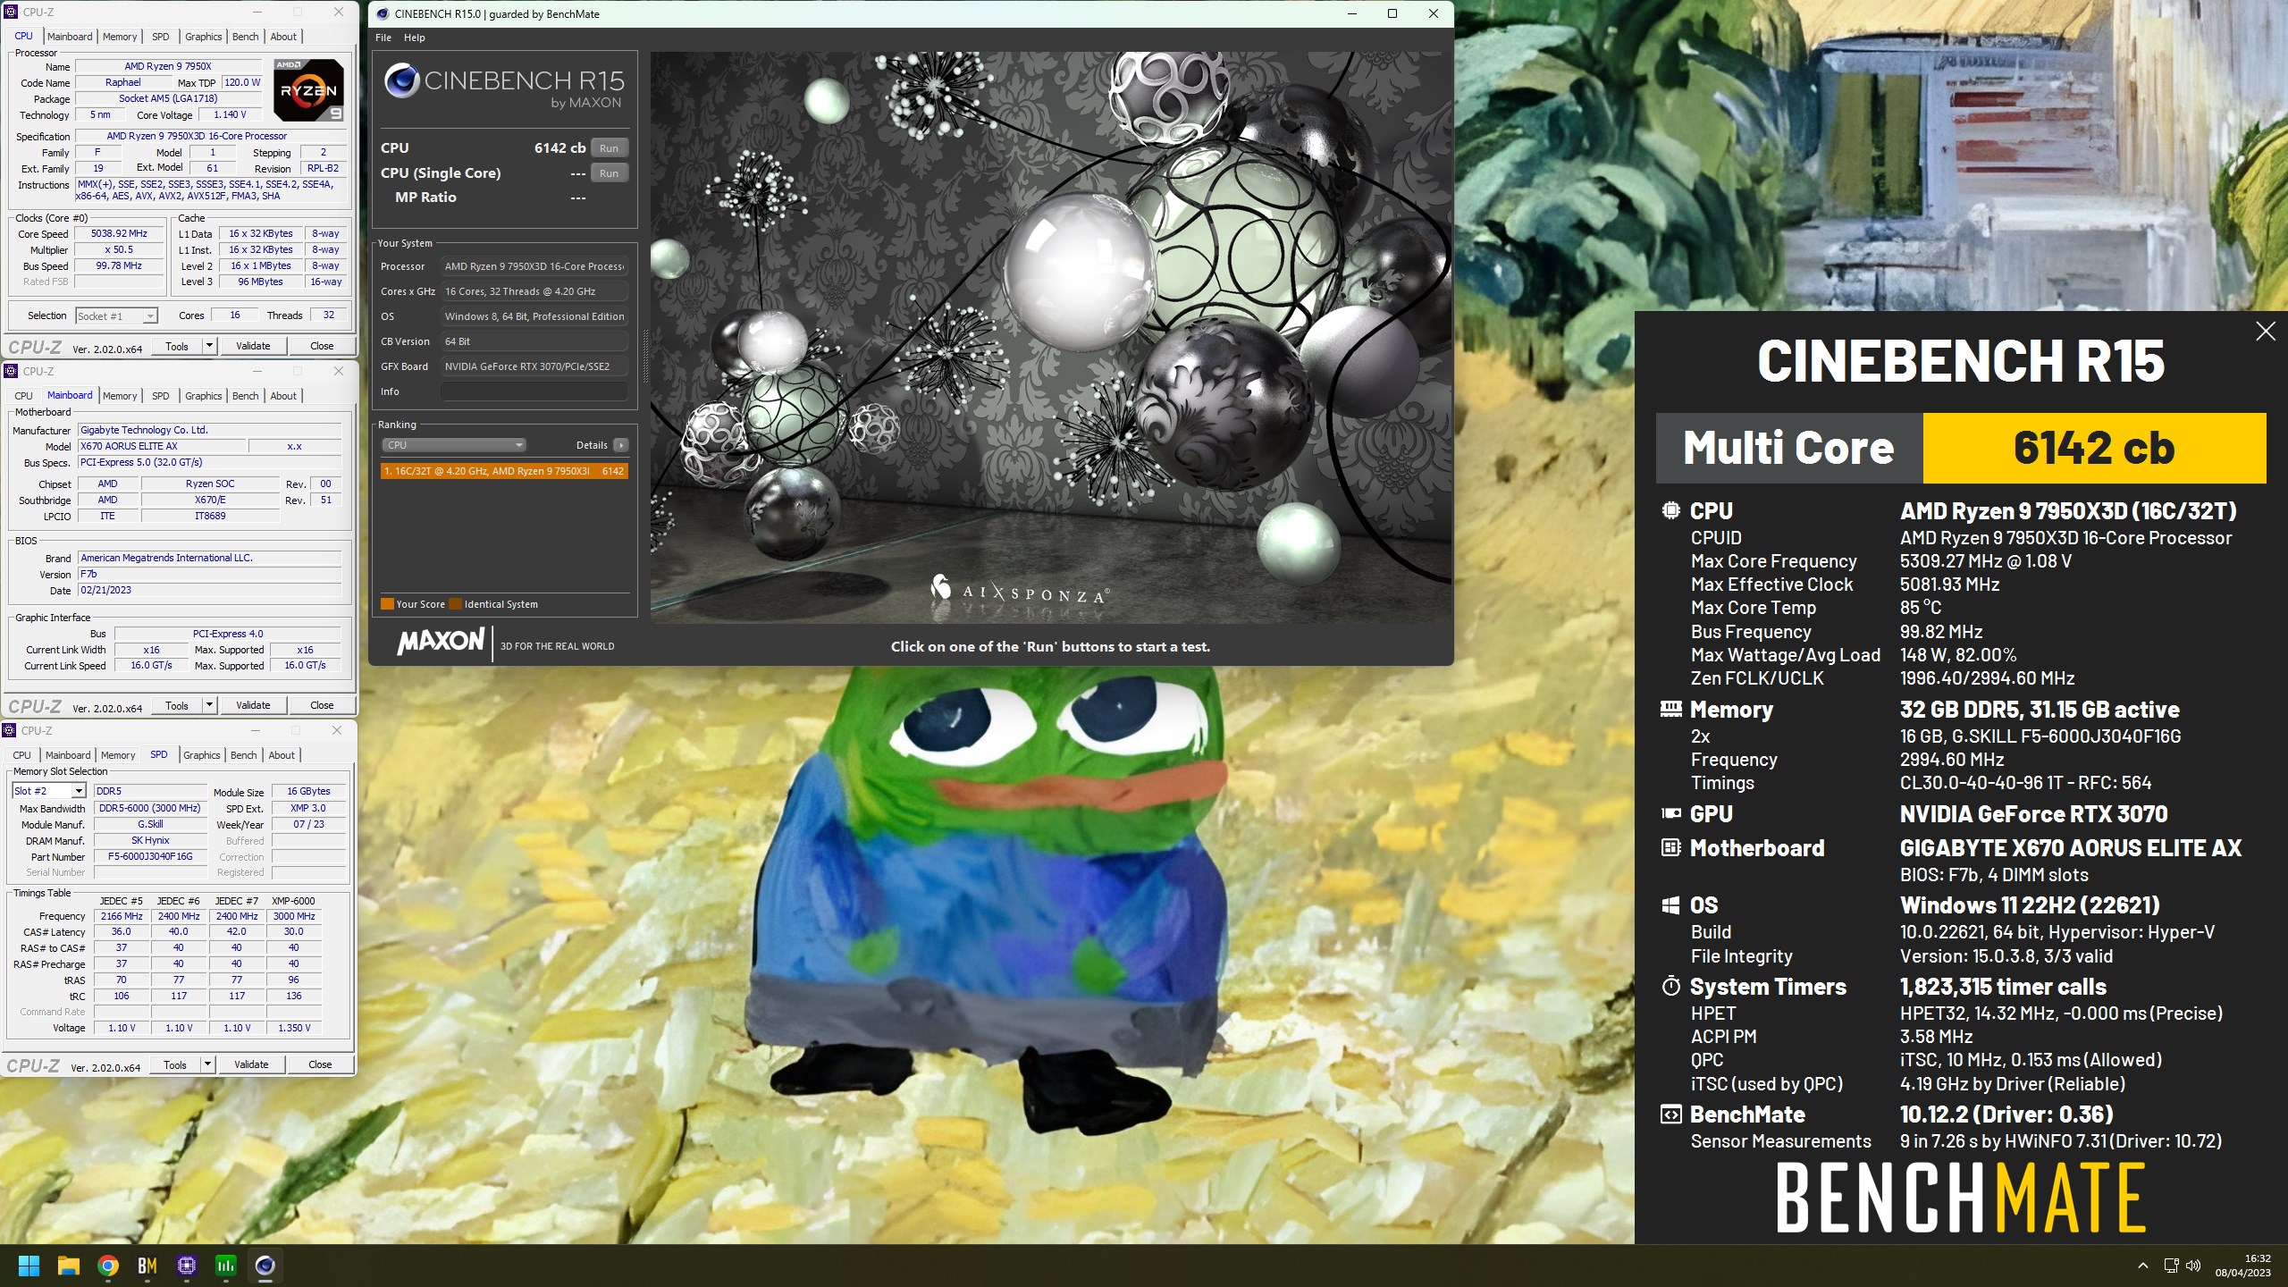Image resolution: width=2288 pixels, height=1287 pixels.
Task: Run the CPU (Single Core) test
Action: (x=609, y=173)
